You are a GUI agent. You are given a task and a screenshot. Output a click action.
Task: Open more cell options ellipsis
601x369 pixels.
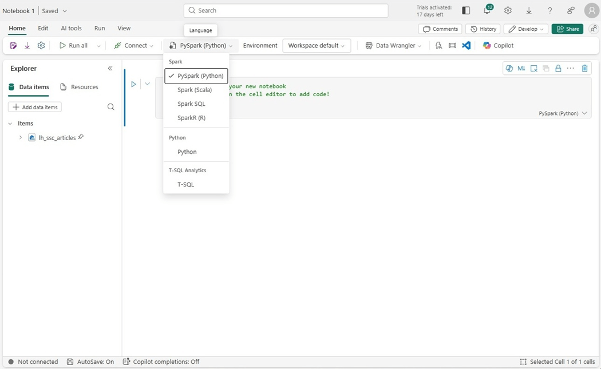click(570, 69)
